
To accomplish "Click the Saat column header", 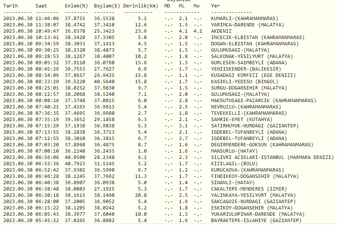I will point(41,6).
